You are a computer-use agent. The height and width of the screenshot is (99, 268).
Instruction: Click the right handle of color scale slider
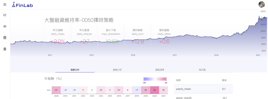(x=166, y=79)
